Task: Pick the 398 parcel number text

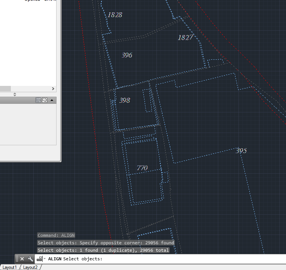Action: point(124,100)
